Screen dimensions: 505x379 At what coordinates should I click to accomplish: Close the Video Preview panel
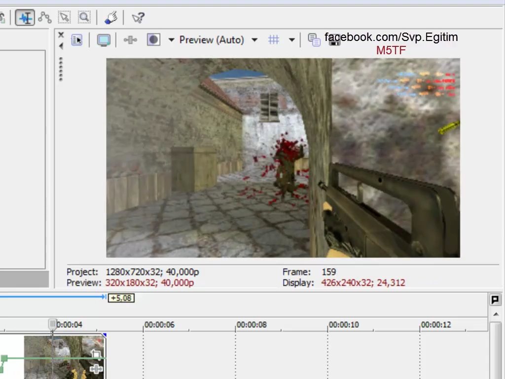61,35
